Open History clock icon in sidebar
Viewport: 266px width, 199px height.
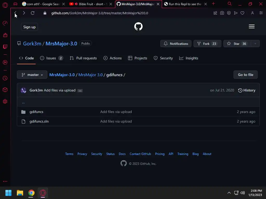tap(5, 78)
